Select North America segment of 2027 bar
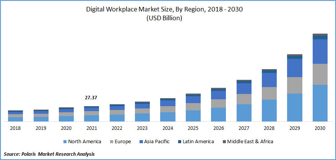 coord(244,113)
